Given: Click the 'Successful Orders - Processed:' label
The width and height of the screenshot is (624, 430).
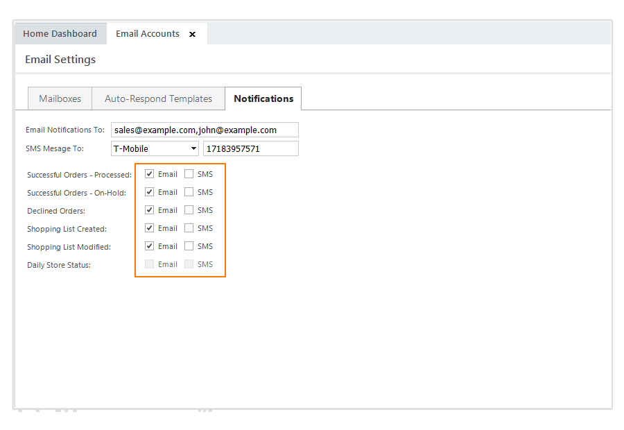Looking at the screenshot, I should (x=79, y=175).
